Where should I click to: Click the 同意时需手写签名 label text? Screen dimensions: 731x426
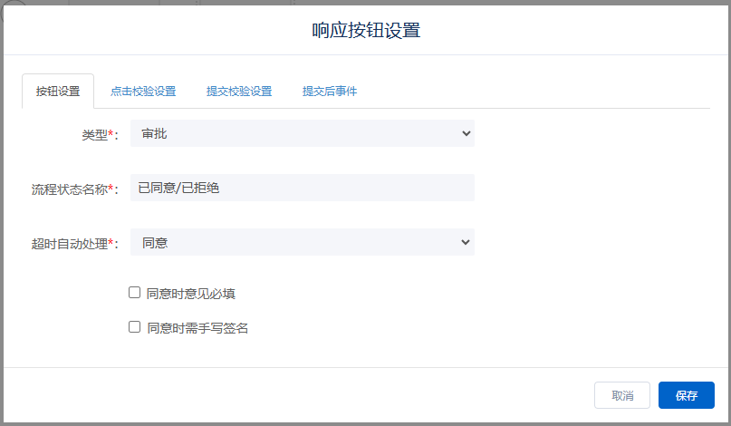click(x=197, y=328)
